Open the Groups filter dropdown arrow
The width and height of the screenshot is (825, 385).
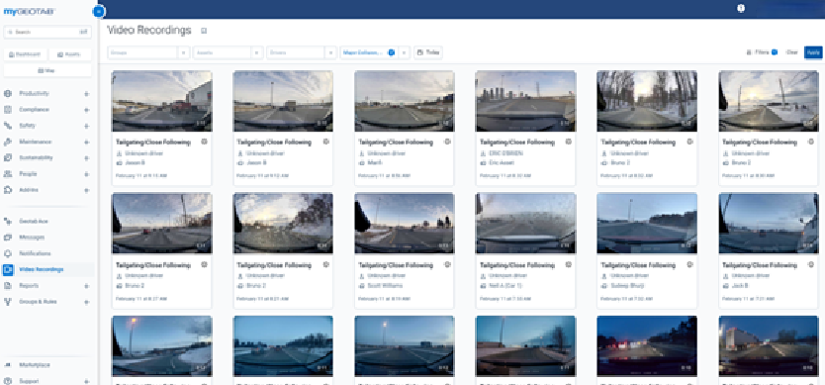(184, 52)
